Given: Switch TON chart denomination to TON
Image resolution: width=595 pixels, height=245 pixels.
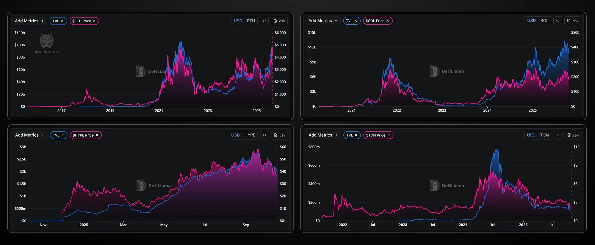Looking at the screenshot, I should point(544,135).
